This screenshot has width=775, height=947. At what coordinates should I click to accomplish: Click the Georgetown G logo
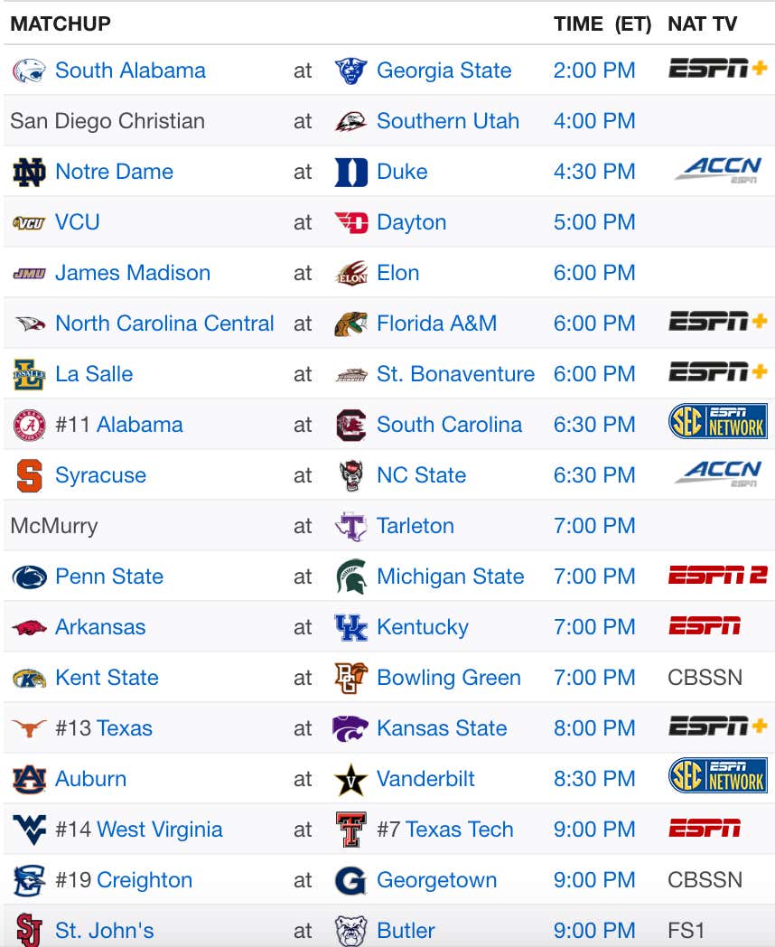(350, 880)
